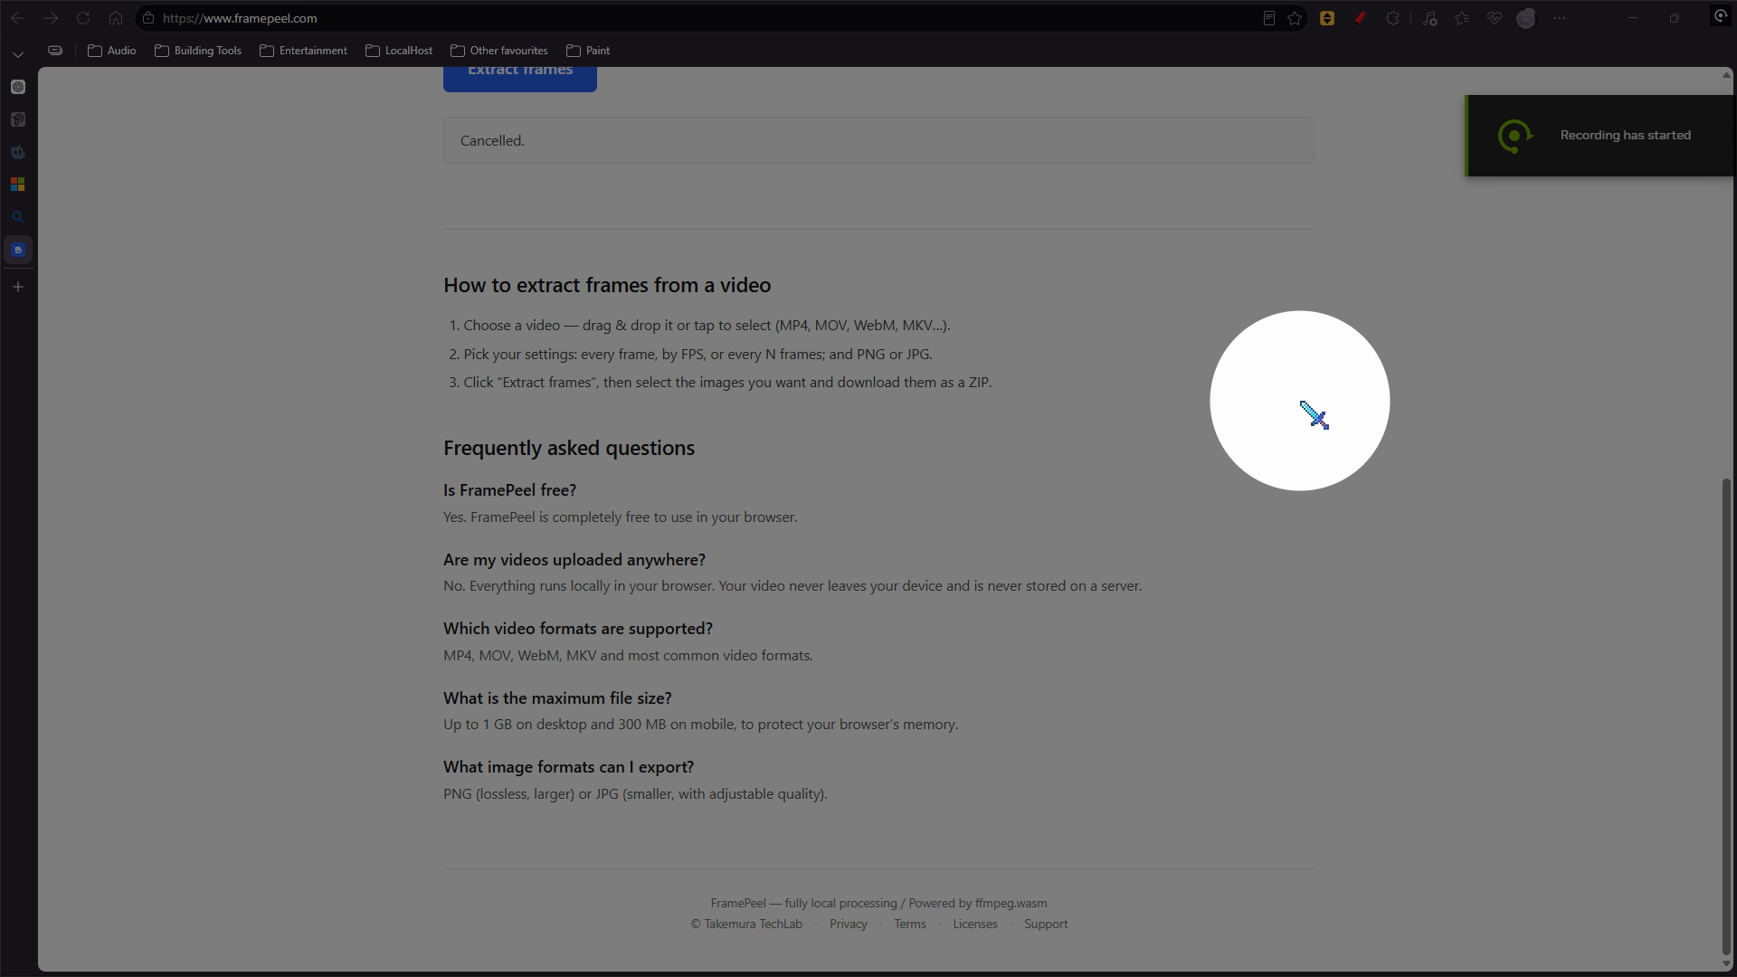Select the blue search vertical tab

(x=18, y=217)
